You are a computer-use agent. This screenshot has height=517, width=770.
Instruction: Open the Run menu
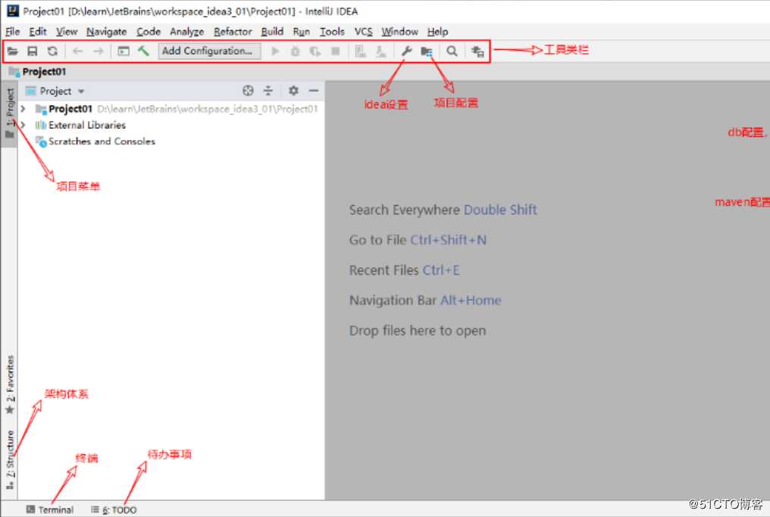301,32
